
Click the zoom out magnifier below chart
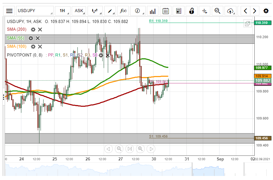[119, 149]
